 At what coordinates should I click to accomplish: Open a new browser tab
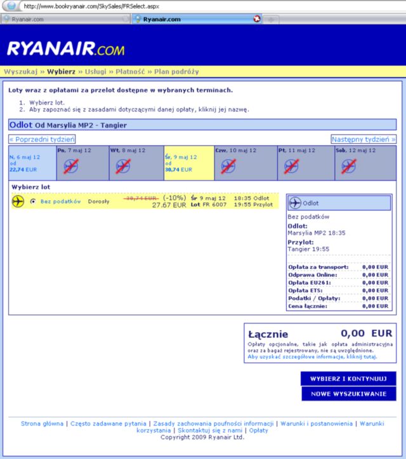tap(271, 20)
